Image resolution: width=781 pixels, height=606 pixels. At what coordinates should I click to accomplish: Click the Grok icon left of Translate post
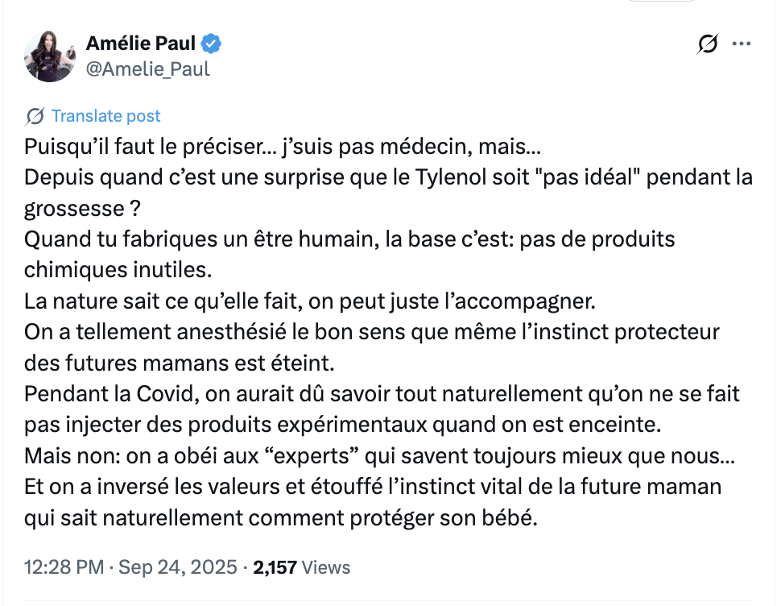coord(35,116)
